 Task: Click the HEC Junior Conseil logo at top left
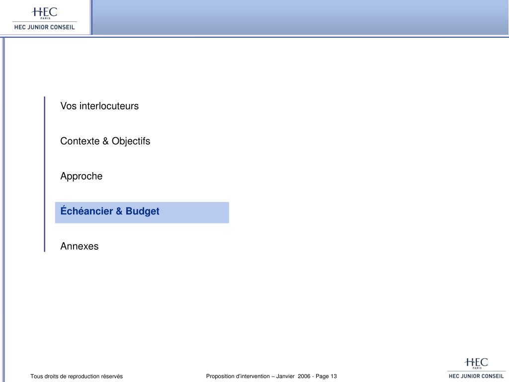pos(44,18)
